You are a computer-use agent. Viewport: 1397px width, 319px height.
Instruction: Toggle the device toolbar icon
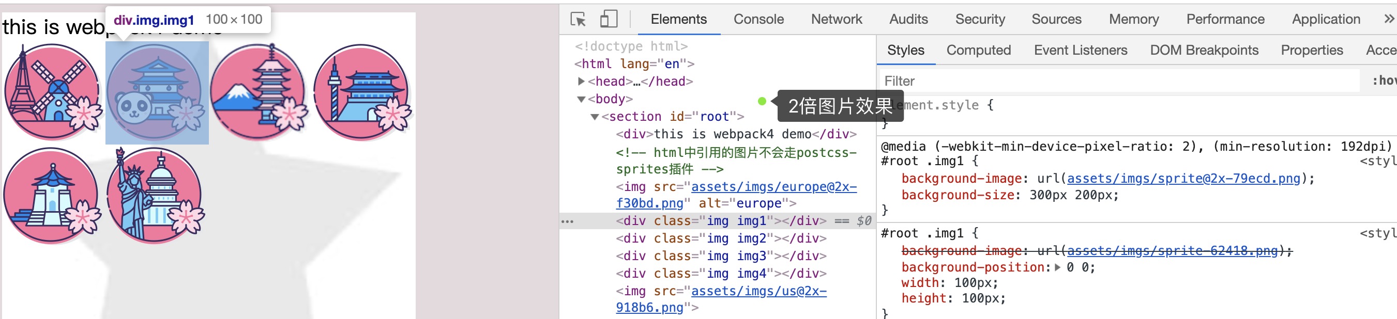point(609,20)
